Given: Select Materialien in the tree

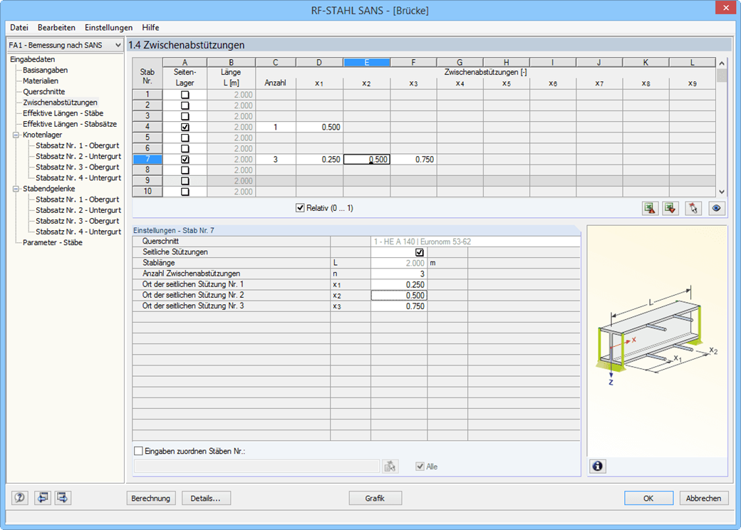Looking at the screenshot, I should tap(41, 80).
